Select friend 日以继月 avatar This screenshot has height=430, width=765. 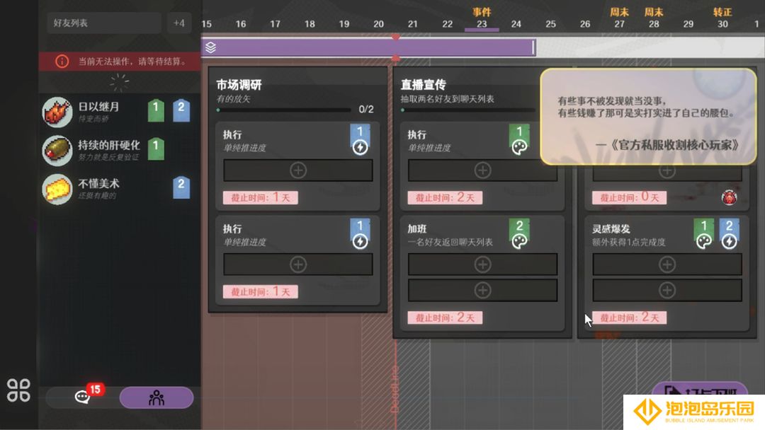coord(57,112)
